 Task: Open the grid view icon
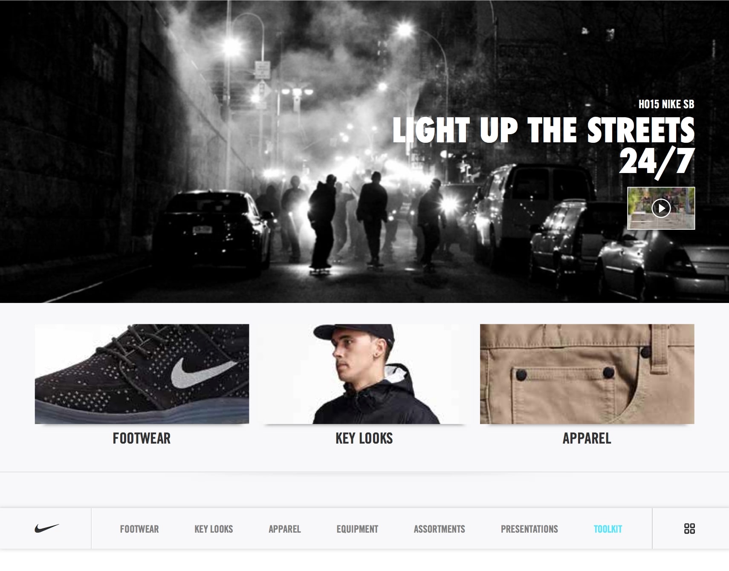coord(689,528)
